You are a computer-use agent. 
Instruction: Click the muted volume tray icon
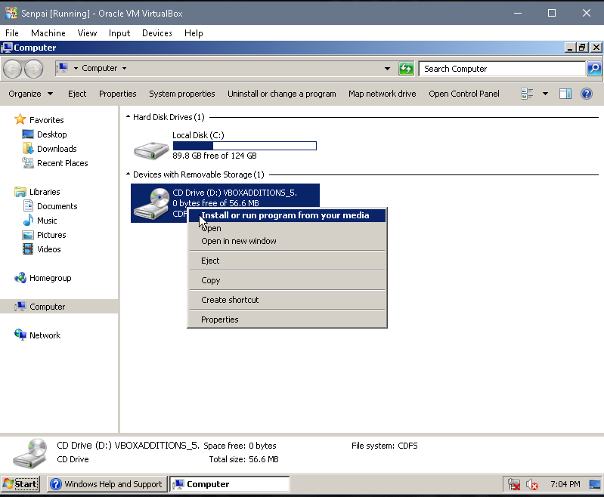pyautogui.click(x=532, y=484)
